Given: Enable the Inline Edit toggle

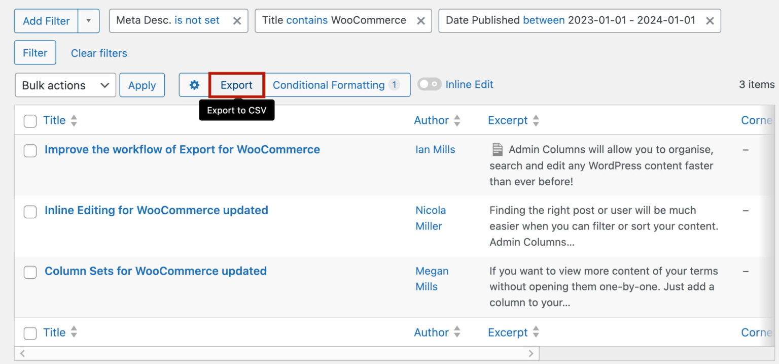Looking at the screenshot, I should pyautogui.click(x=430, y=84).
